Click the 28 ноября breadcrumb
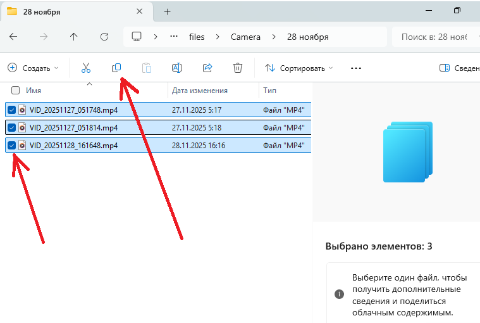480x323 pixels. tap(307, 37)
